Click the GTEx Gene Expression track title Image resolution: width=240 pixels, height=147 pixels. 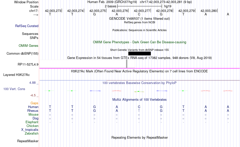click(x=139, y=58)
